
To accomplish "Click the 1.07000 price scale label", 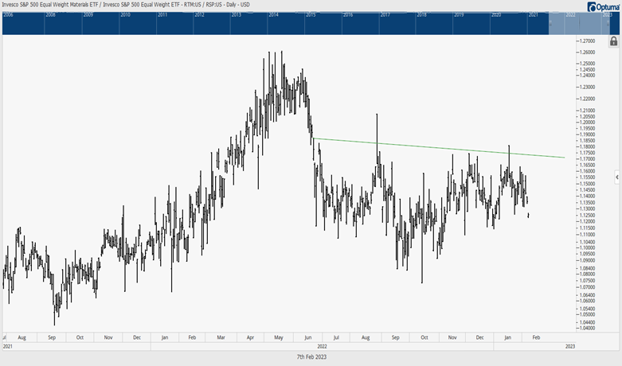I will pos(587,287).
